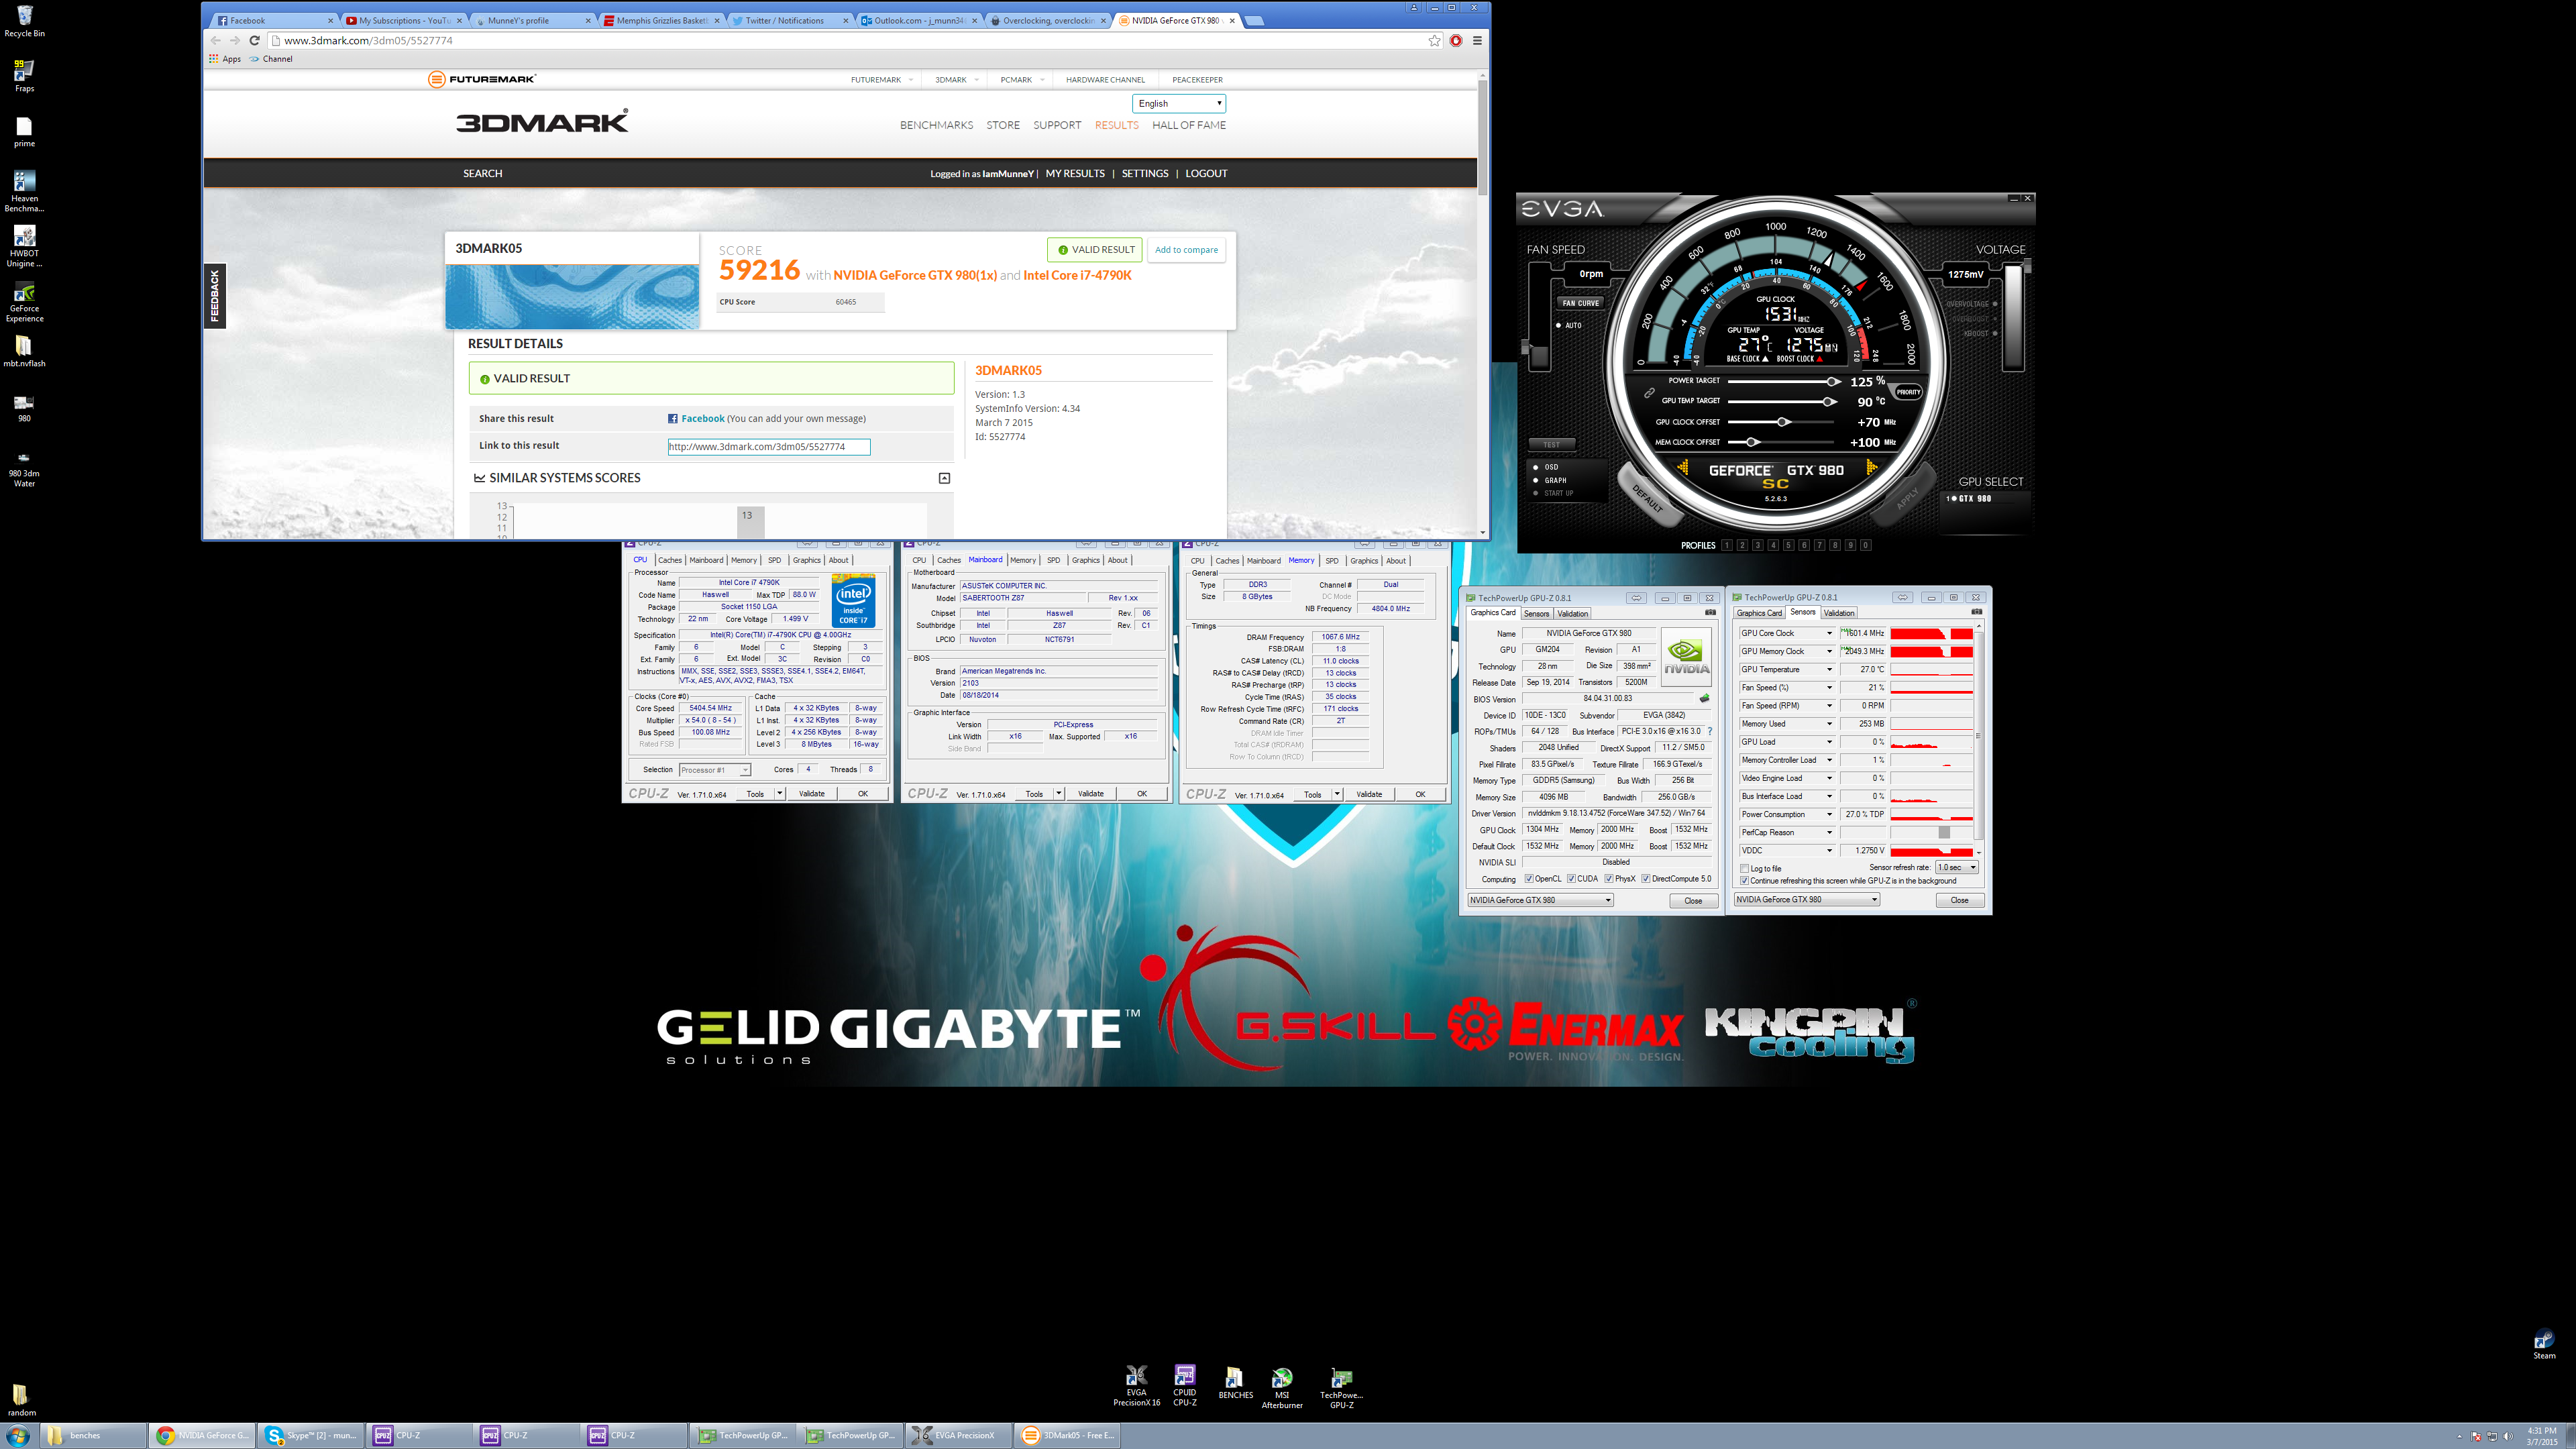Open Validation tab in GPU-Z Sensors window
2576x1449 pixels.
1839,613
